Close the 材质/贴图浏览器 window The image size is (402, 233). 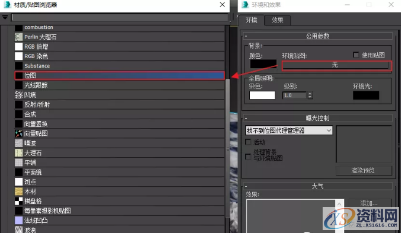click(222, 5)
